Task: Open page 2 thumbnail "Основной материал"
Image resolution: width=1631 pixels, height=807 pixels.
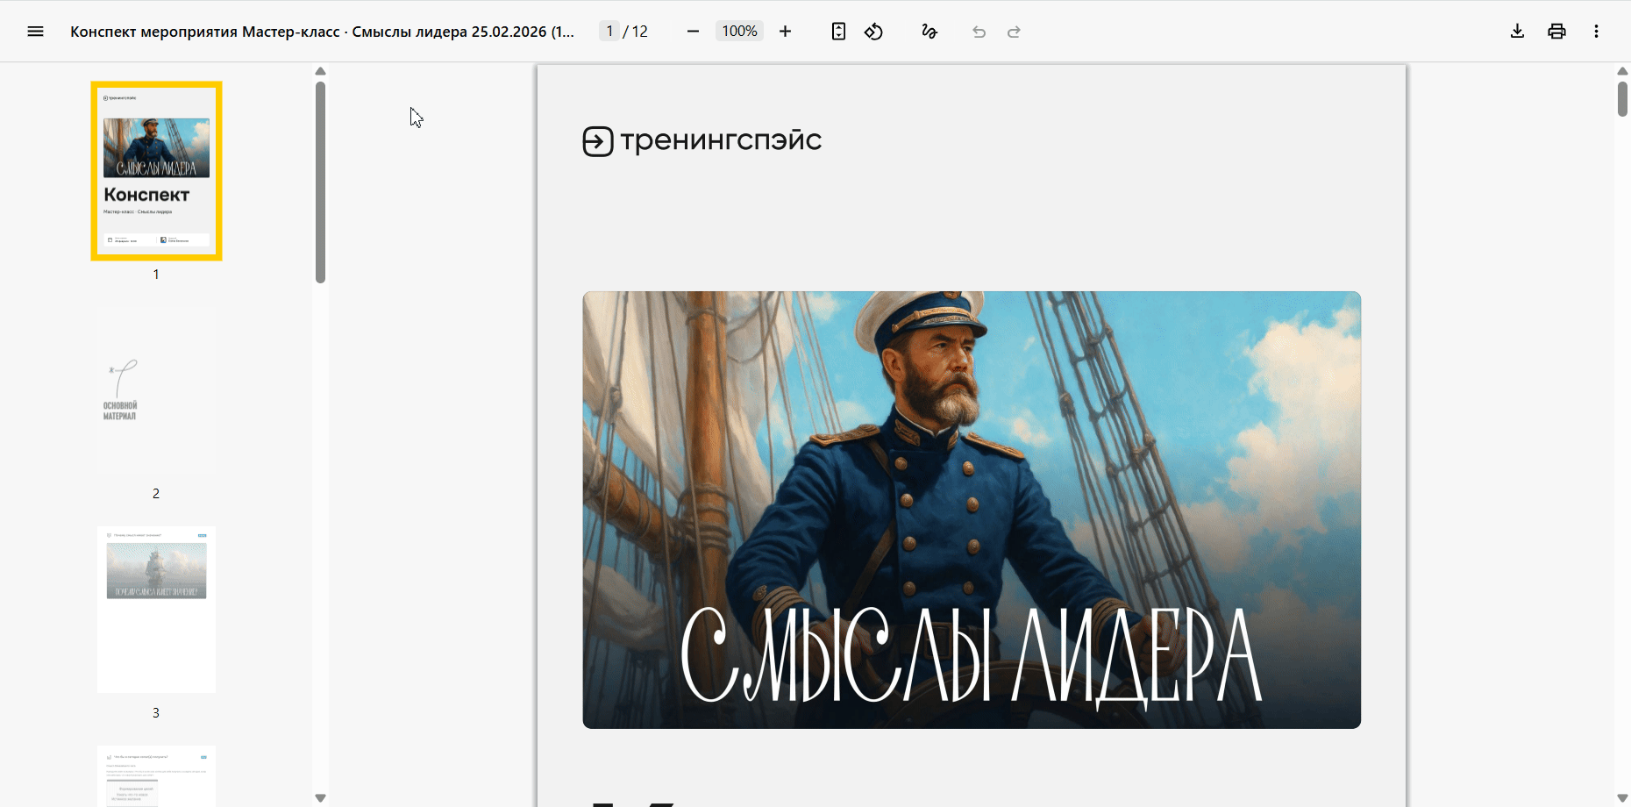Action: point(156,390)
